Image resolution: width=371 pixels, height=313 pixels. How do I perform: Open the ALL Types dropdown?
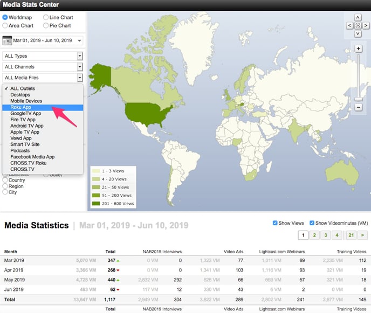[43, 56]
